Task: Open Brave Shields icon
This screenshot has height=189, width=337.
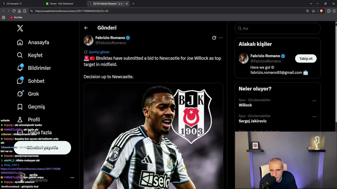Action: (x=321, y=11)
